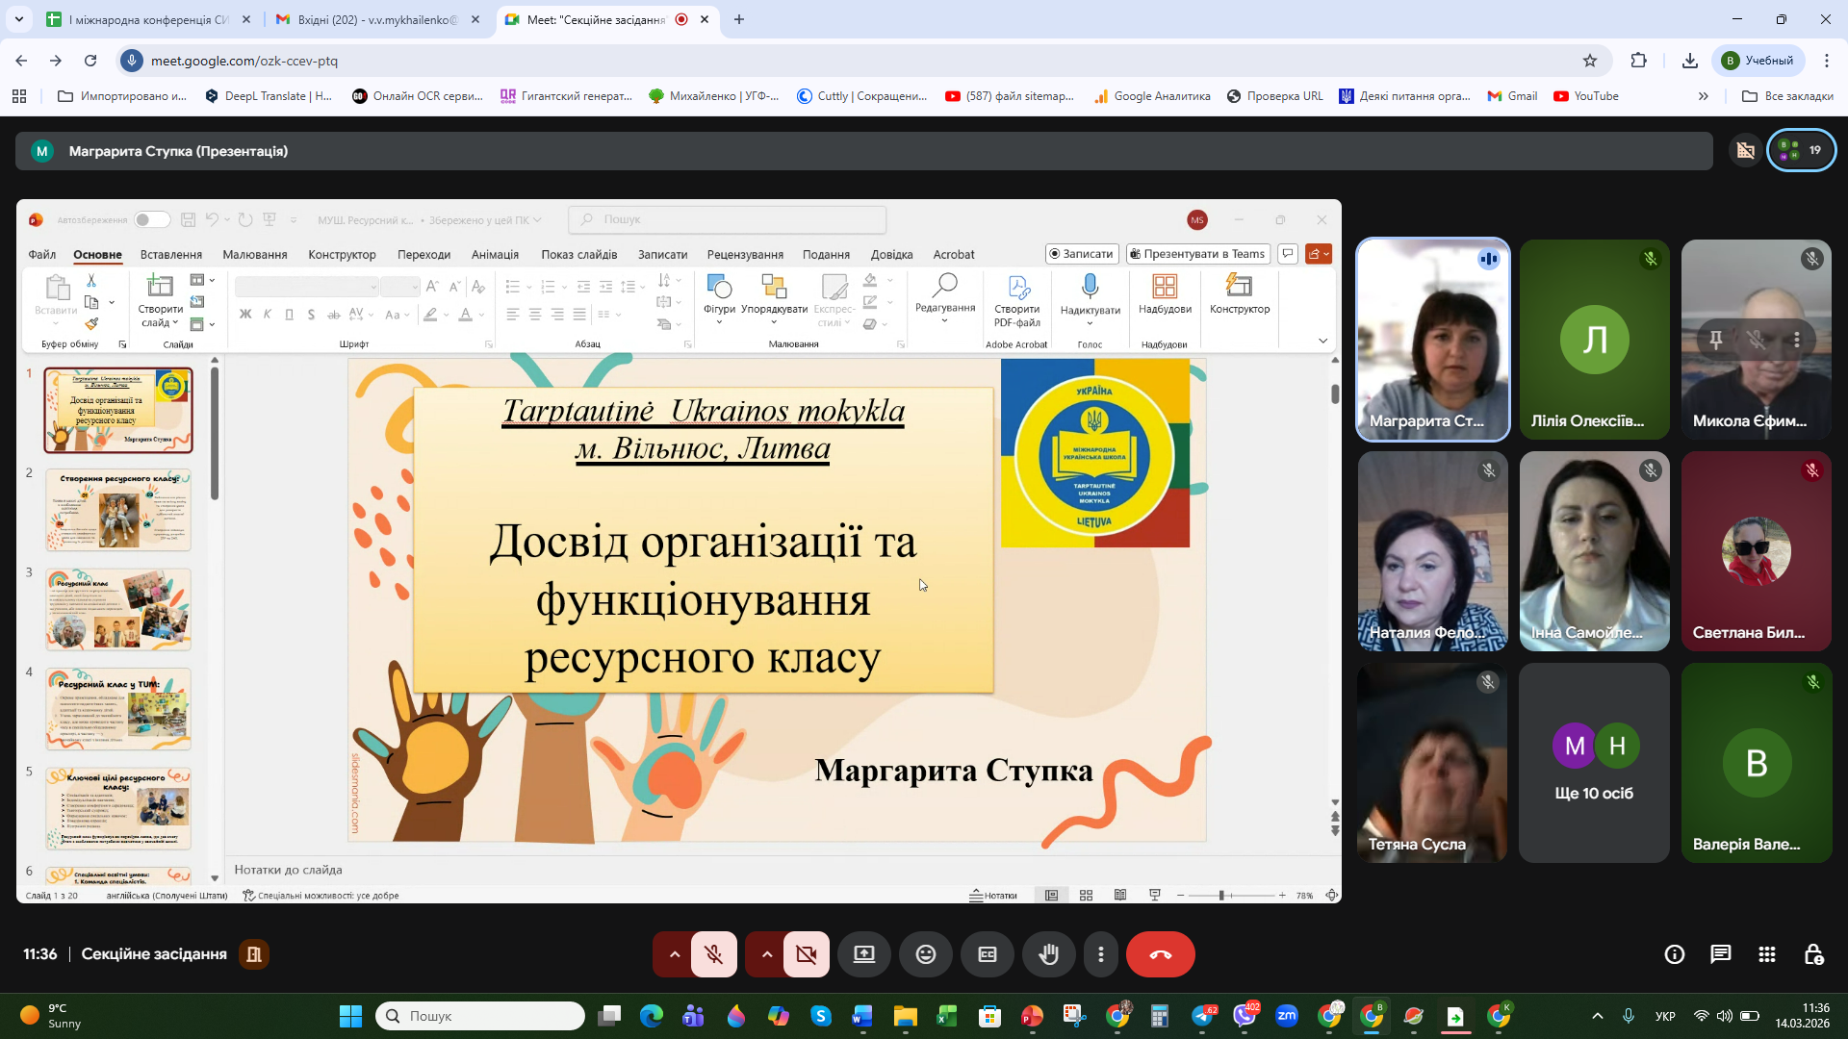Toggle Автозбереження autosave switch off

pyautogui.click(x=152, y=219)
